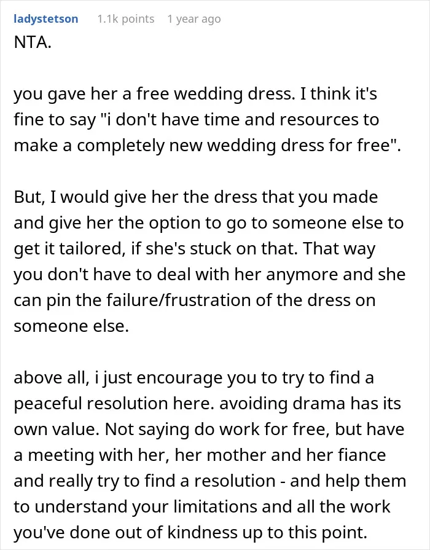This screenshot has width=430, height=550.
Task: Click the words 'someone else.' ending the second paragraph
Action: (71, 326)
